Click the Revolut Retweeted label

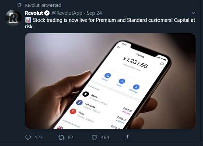43,5
